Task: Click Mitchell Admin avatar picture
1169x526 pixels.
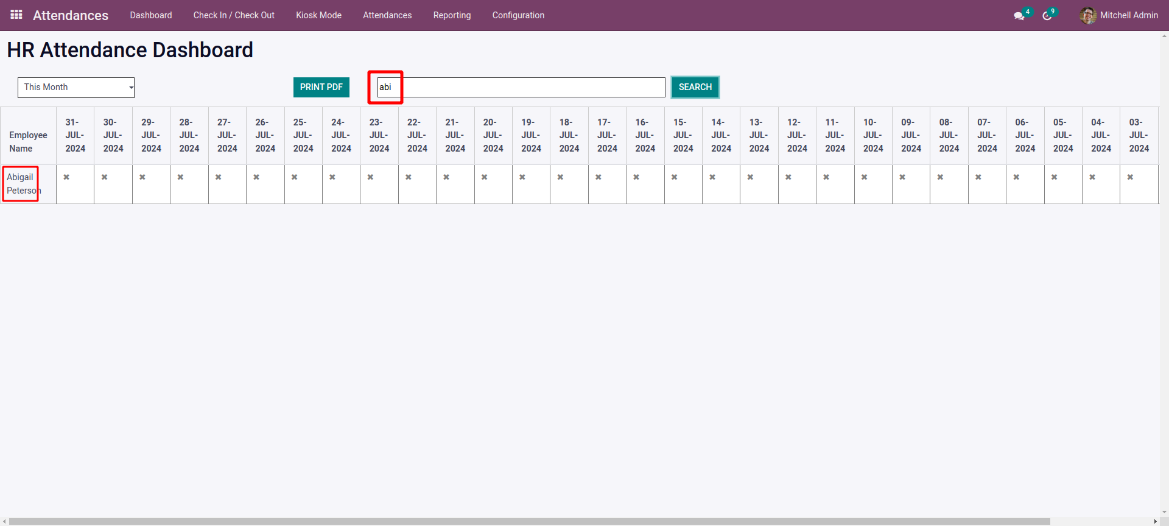Action: [1087, 15]
